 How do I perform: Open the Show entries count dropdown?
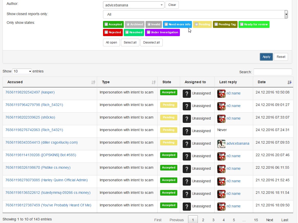pos(22,71)
